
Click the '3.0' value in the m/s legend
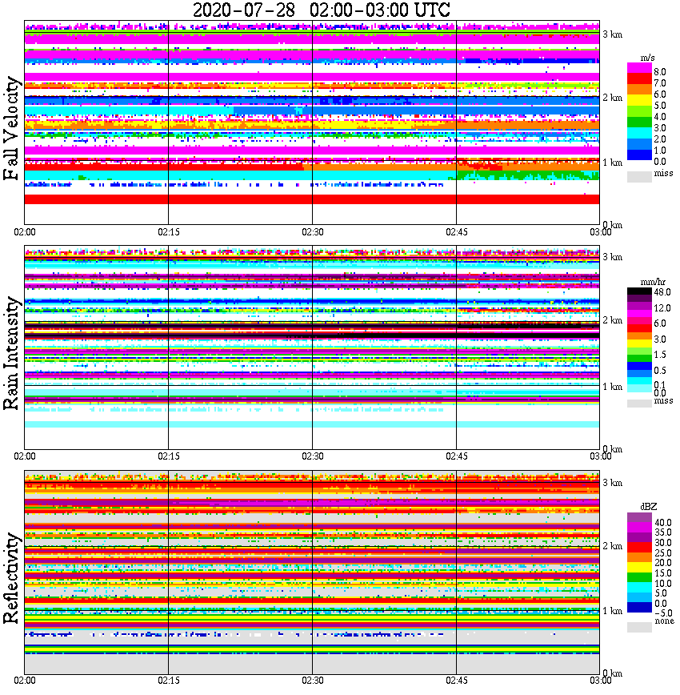pyautogui.click(x=660, y=128)
